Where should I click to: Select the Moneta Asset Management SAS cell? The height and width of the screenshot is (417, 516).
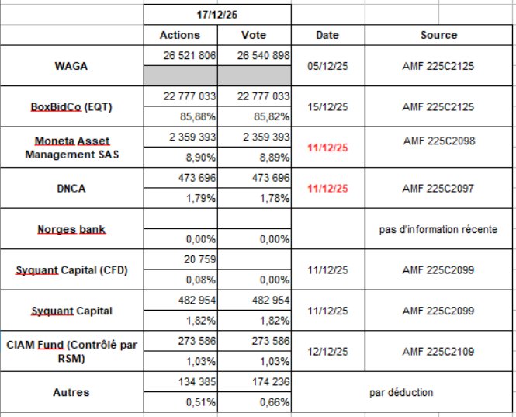click(71, 148)
